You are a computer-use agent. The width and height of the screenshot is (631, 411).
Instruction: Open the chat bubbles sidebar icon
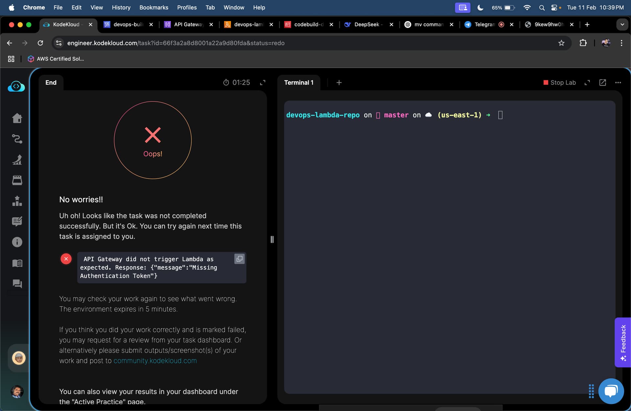point(17,284)
